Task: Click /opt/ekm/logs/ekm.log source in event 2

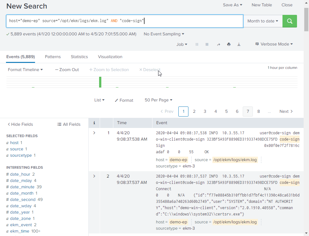Action: pyautogui.click(x=235, y=222)
